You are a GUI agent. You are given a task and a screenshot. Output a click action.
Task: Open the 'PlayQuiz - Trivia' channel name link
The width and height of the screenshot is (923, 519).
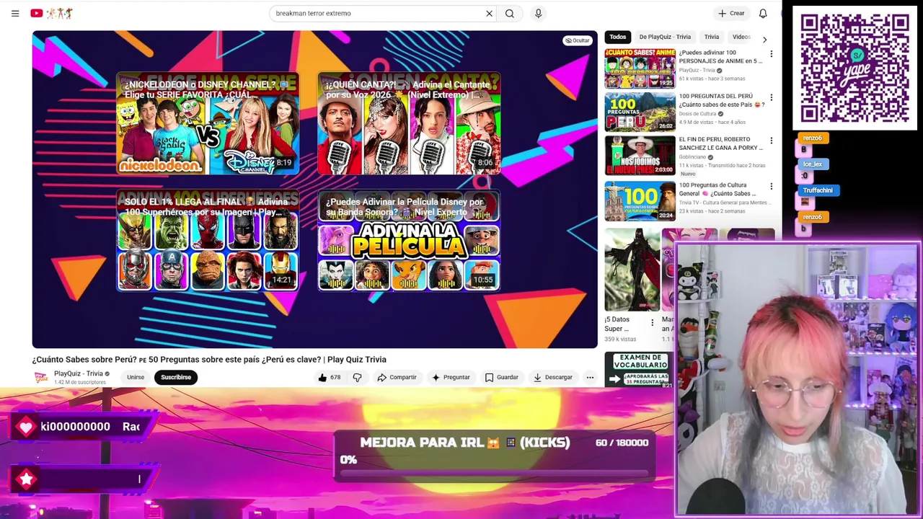click(x=78, y=373)
